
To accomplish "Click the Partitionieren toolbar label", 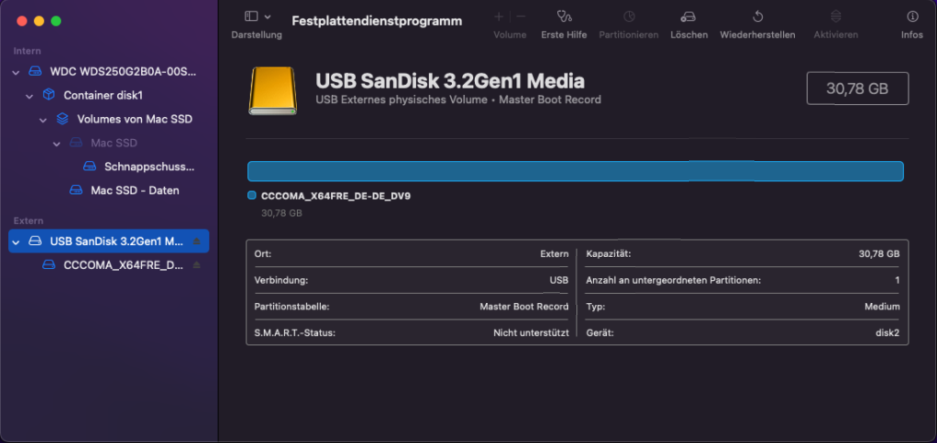I will click(x=629, y=35).
